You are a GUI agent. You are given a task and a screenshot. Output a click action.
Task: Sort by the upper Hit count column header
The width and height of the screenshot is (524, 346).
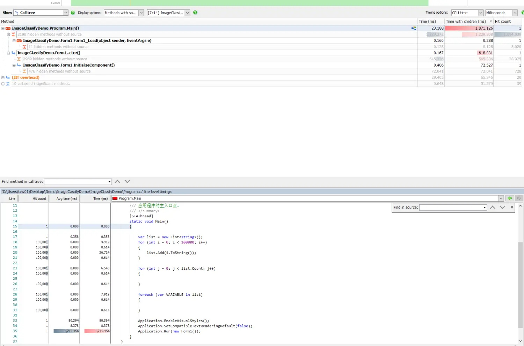(508, 22)
